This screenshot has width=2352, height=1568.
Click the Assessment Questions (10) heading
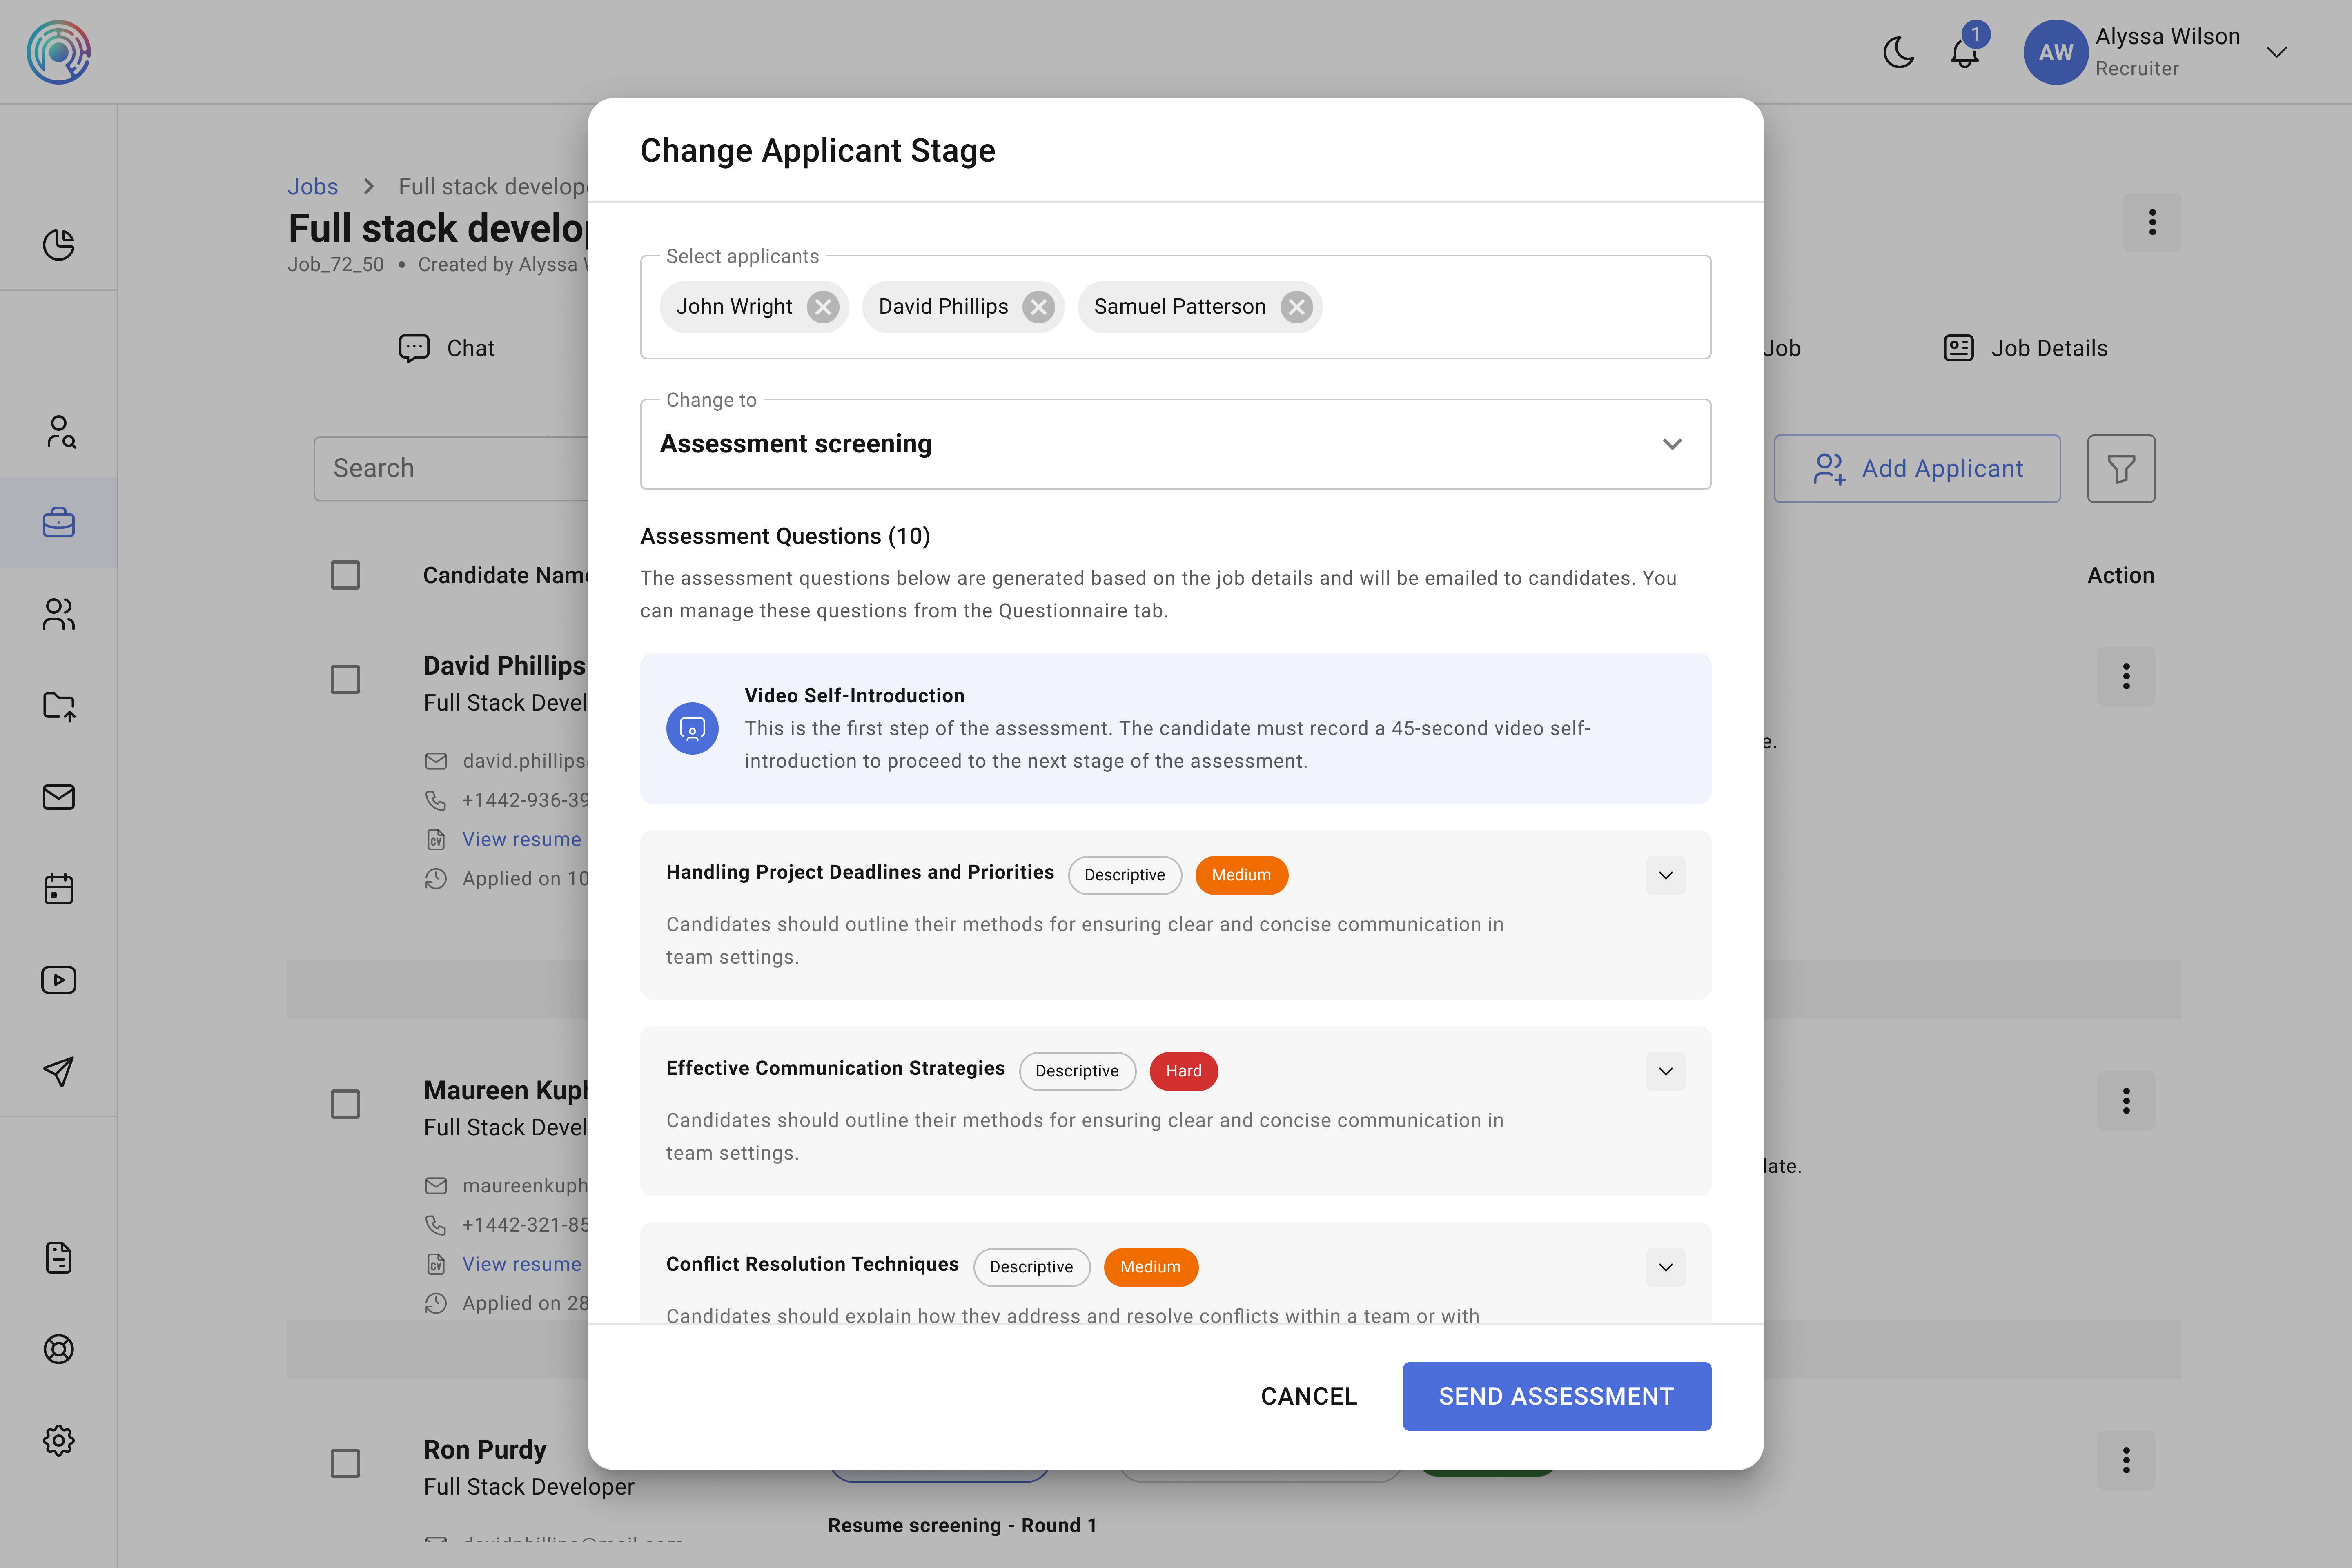(785, 536)
